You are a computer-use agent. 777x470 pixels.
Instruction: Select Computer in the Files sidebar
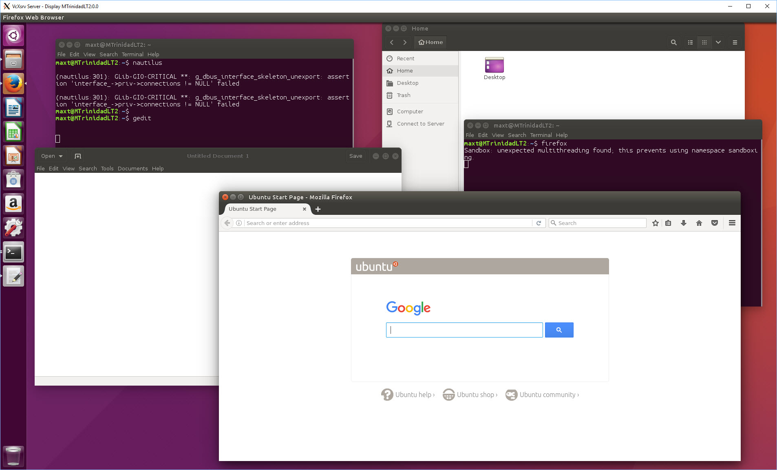[420, 111]
